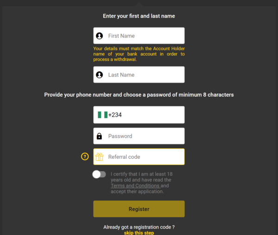Image resolution: width=278 pixels, height=235 pixels.
Task: Click the 'Already got a registration code ?' text
Action: coord(139,227)
